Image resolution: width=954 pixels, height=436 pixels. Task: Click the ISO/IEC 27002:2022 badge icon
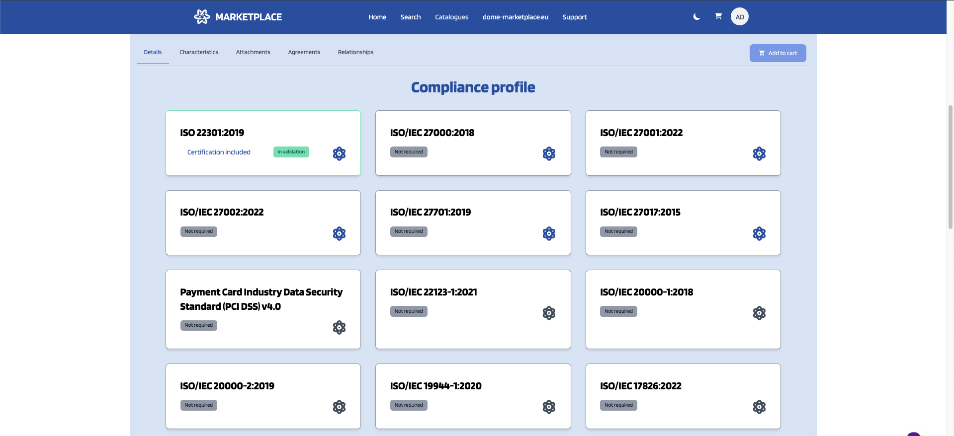click(339, 233)
